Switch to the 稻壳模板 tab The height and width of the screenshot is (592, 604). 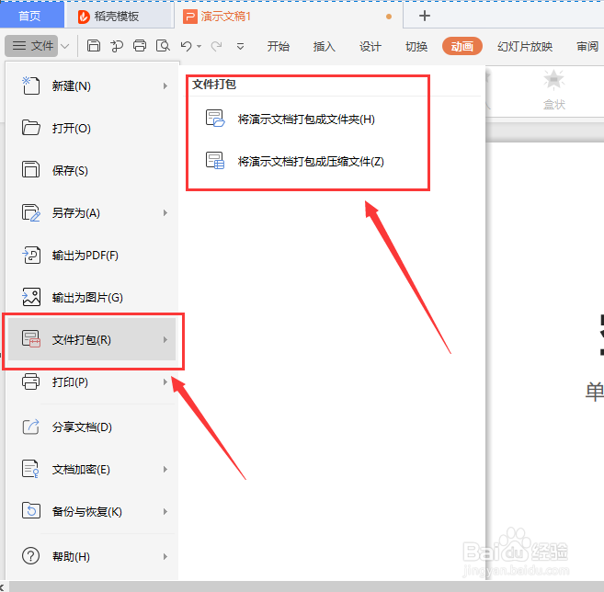(120, 17)
